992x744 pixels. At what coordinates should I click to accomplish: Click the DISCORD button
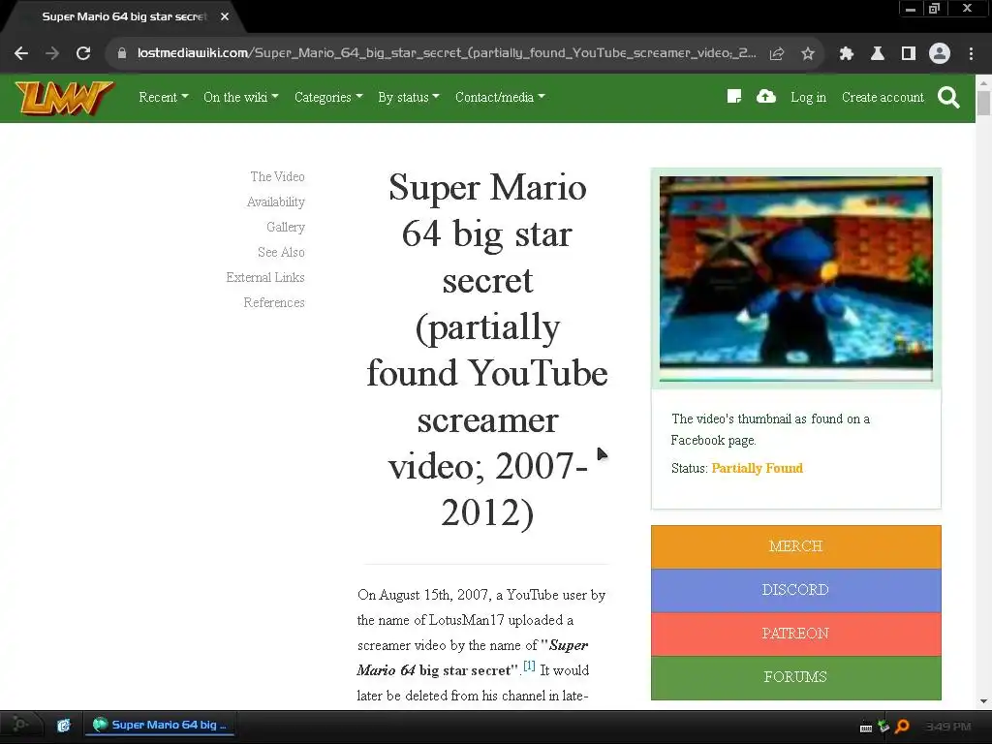796,590
